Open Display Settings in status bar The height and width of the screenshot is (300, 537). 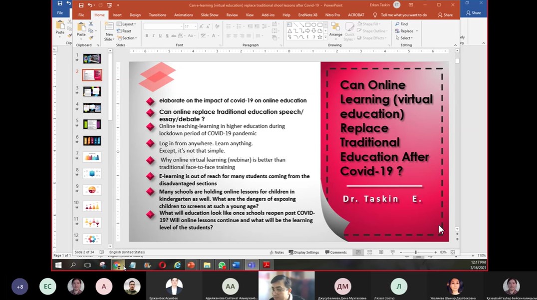(304, 253)
